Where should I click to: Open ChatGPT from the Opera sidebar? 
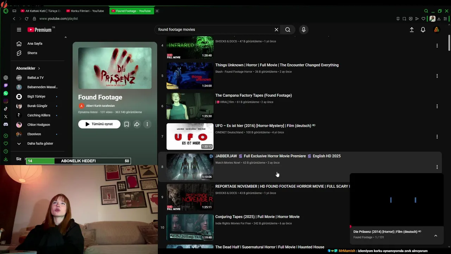[x=6, y=78]
